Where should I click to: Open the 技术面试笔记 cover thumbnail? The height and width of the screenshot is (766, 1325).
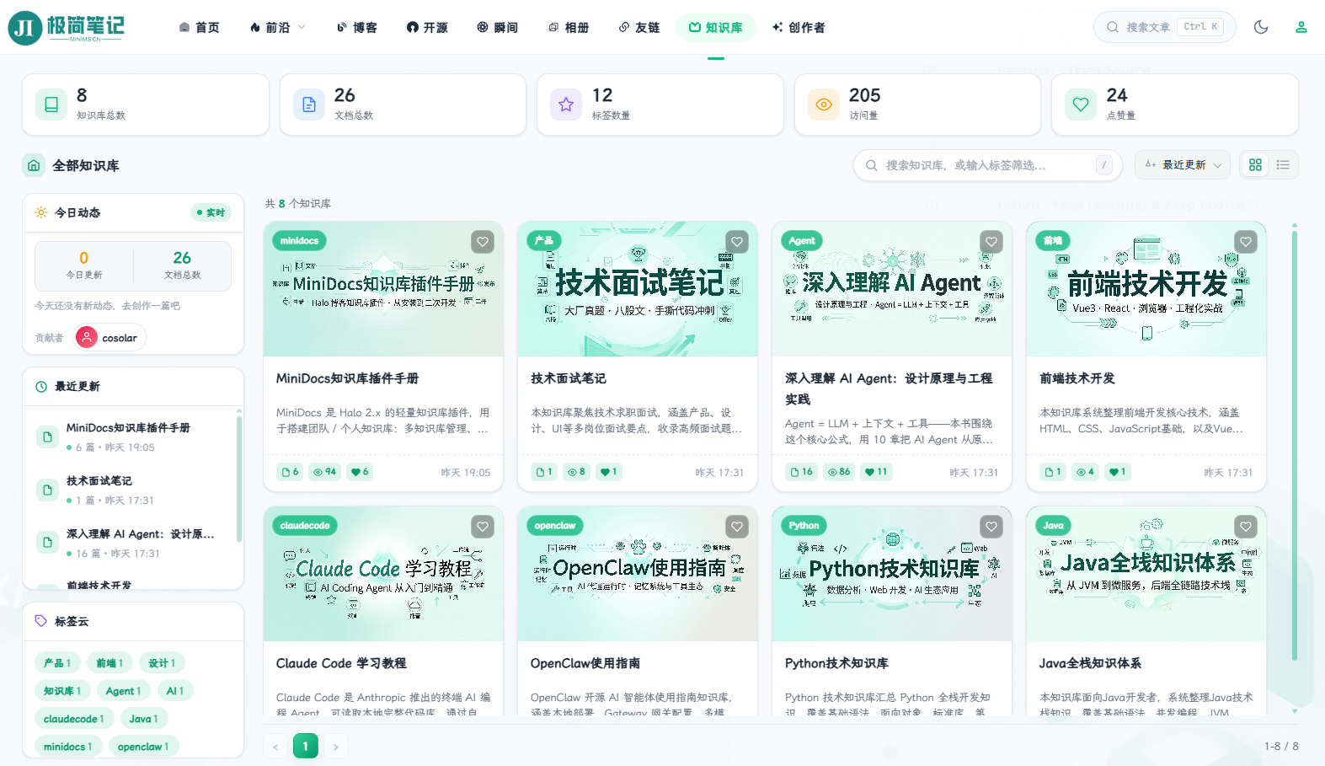pos(638,289)
